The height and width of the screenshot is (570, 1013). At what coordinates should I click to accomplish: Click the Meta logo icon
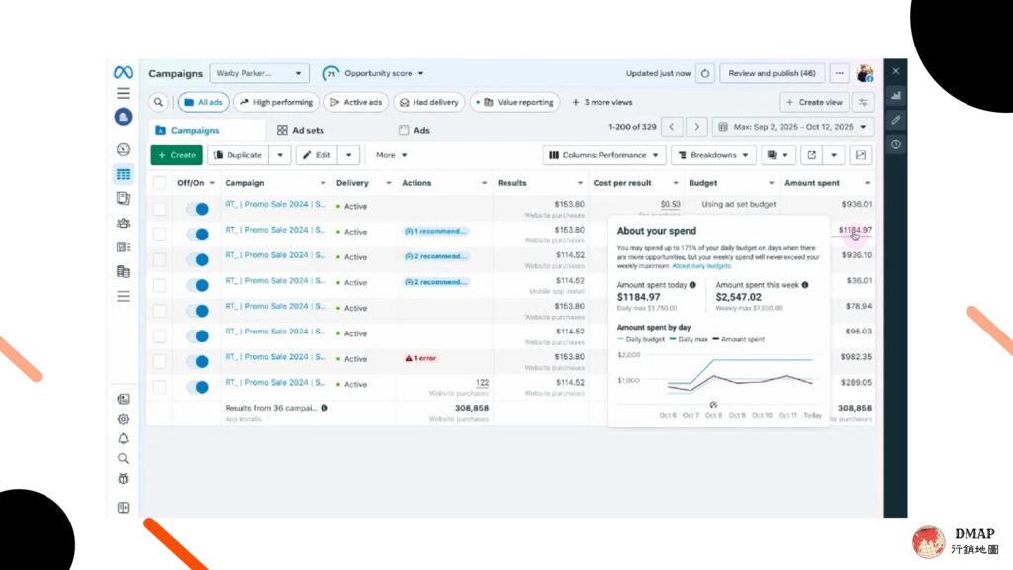(x=123, y=72)
